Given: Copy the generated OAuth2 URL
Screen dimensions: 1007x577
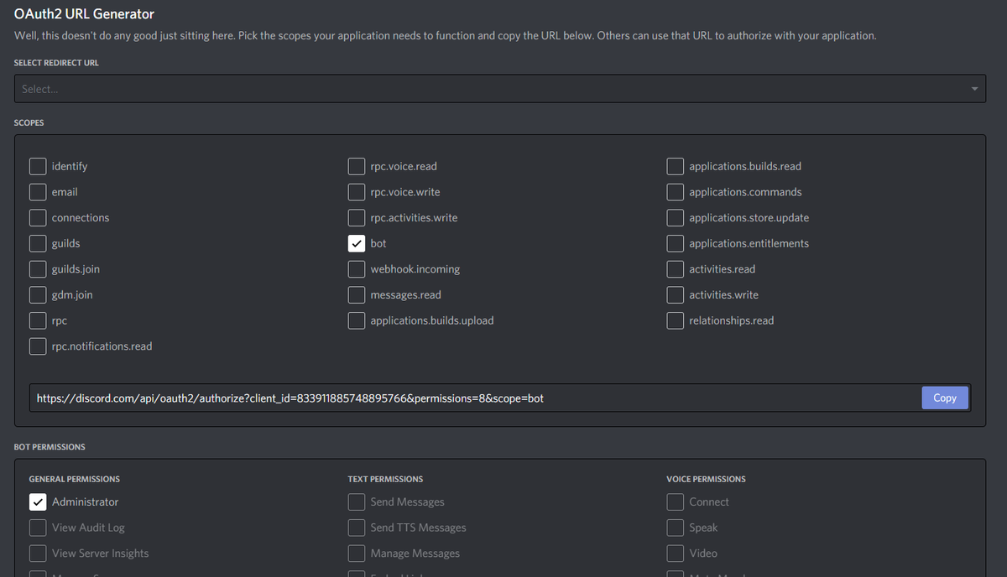Looking at the screenshot, I should (945, 398).
